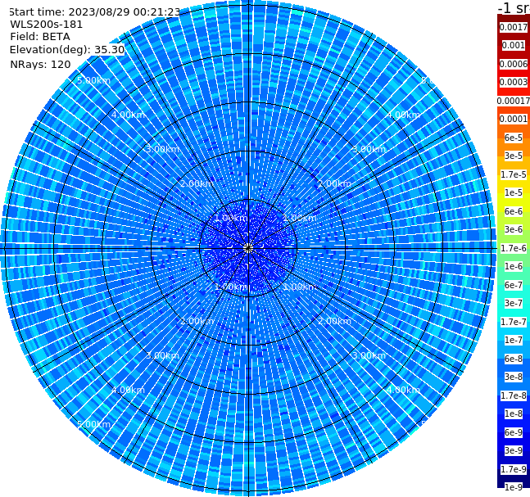Screen dimensions: 530x497
Task: Click the 1e-9 colorbar bottom label
Action: [x=513, y=487]
